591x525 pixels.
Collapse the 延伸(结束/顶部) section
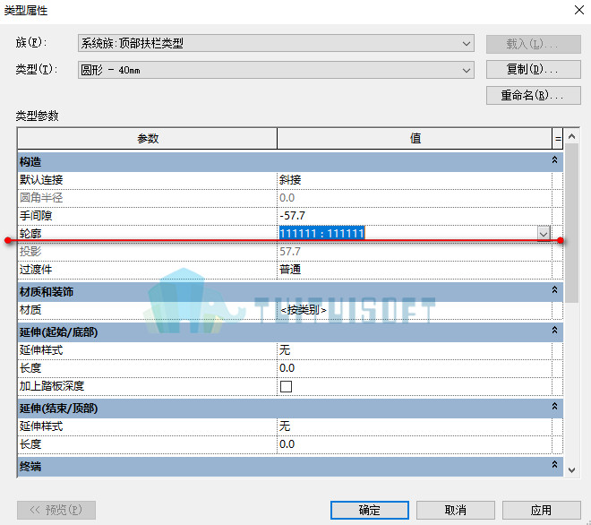pyautogui.click(x=554, y=407)
